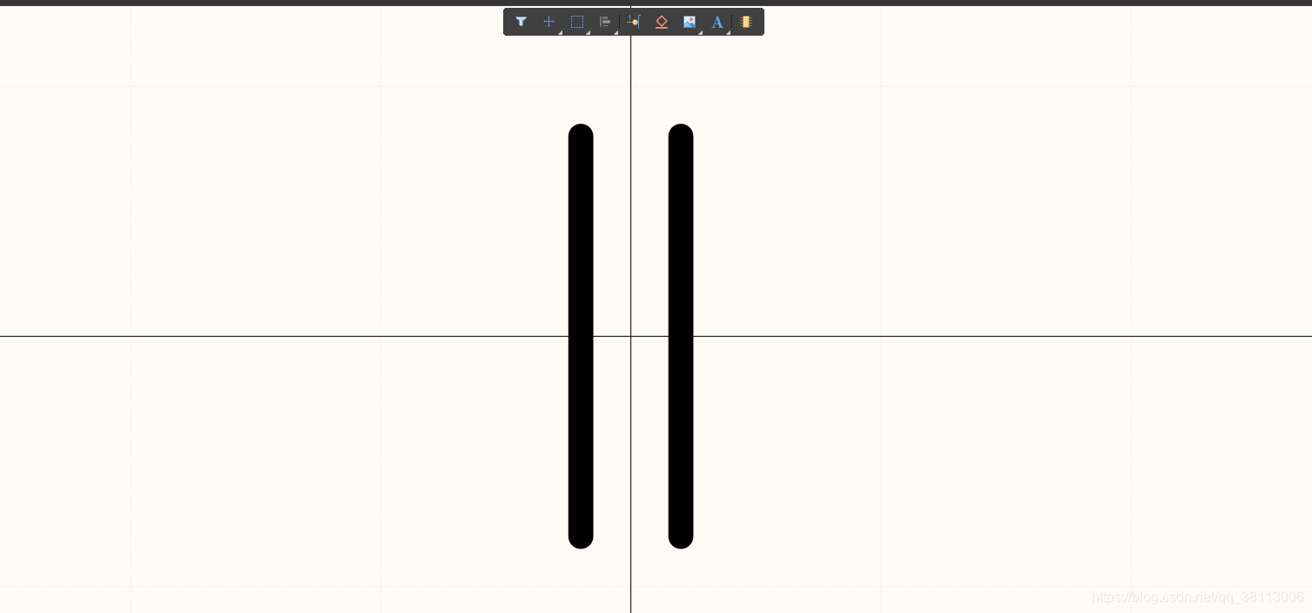Choose the dashed rectangle selection tool
The image size is (1312, 613).
576,22
